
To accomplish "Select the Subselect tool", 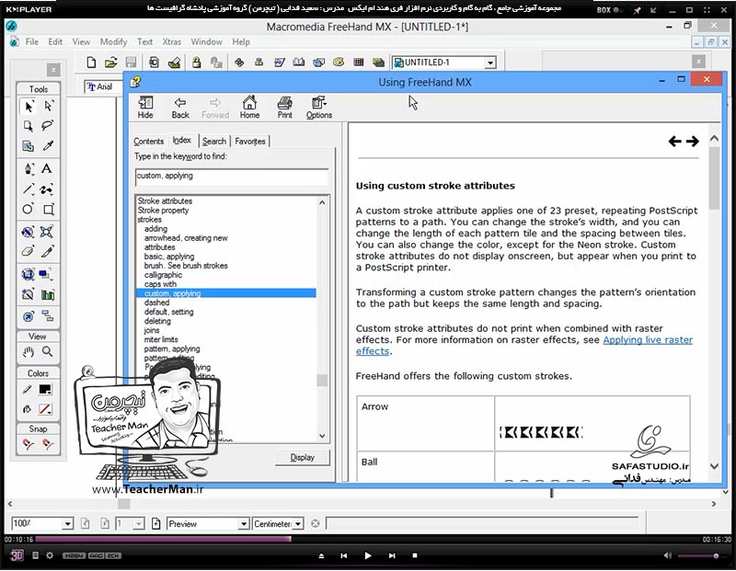I will [48, 107].
